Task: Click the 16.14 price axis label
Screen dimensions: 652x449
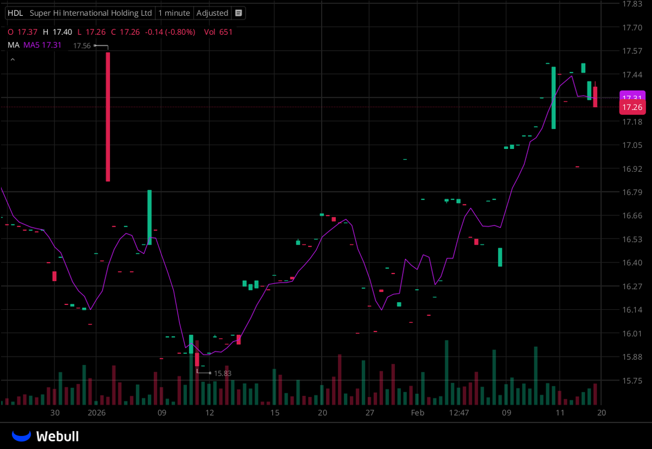Action: (632, 310)
